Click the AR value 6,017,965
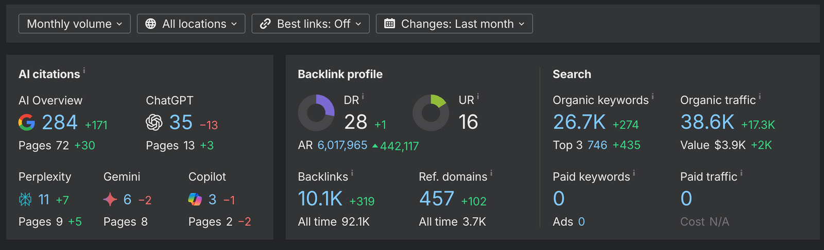824x250 pixels. tap(342, 145)
